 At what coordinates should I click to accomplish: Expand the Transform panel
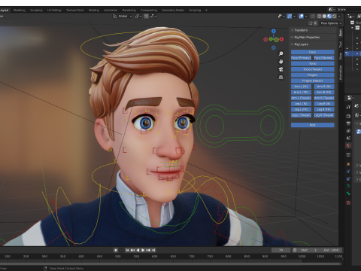(x=313, y=30)
